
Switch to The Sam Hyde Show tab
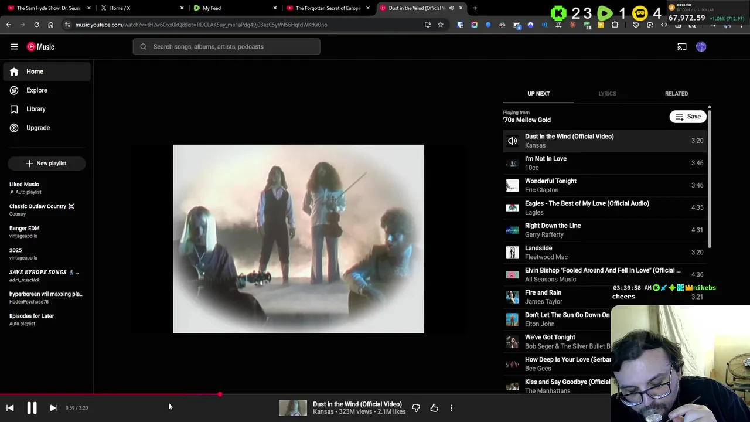[48, 8]
